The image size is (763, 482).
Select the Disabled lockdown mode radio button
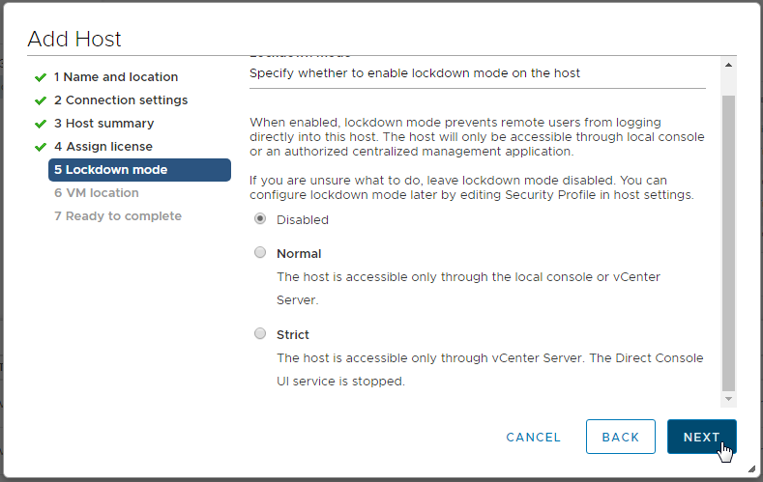pyautogui.click(x=260, y=219)
